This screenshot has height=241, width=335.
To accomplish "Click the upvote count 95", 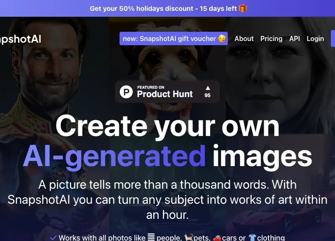I will 207,95.
